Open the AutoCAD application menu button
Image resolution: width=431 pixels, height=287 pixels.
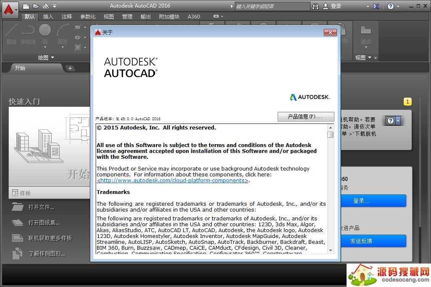(x=9, y=8)
